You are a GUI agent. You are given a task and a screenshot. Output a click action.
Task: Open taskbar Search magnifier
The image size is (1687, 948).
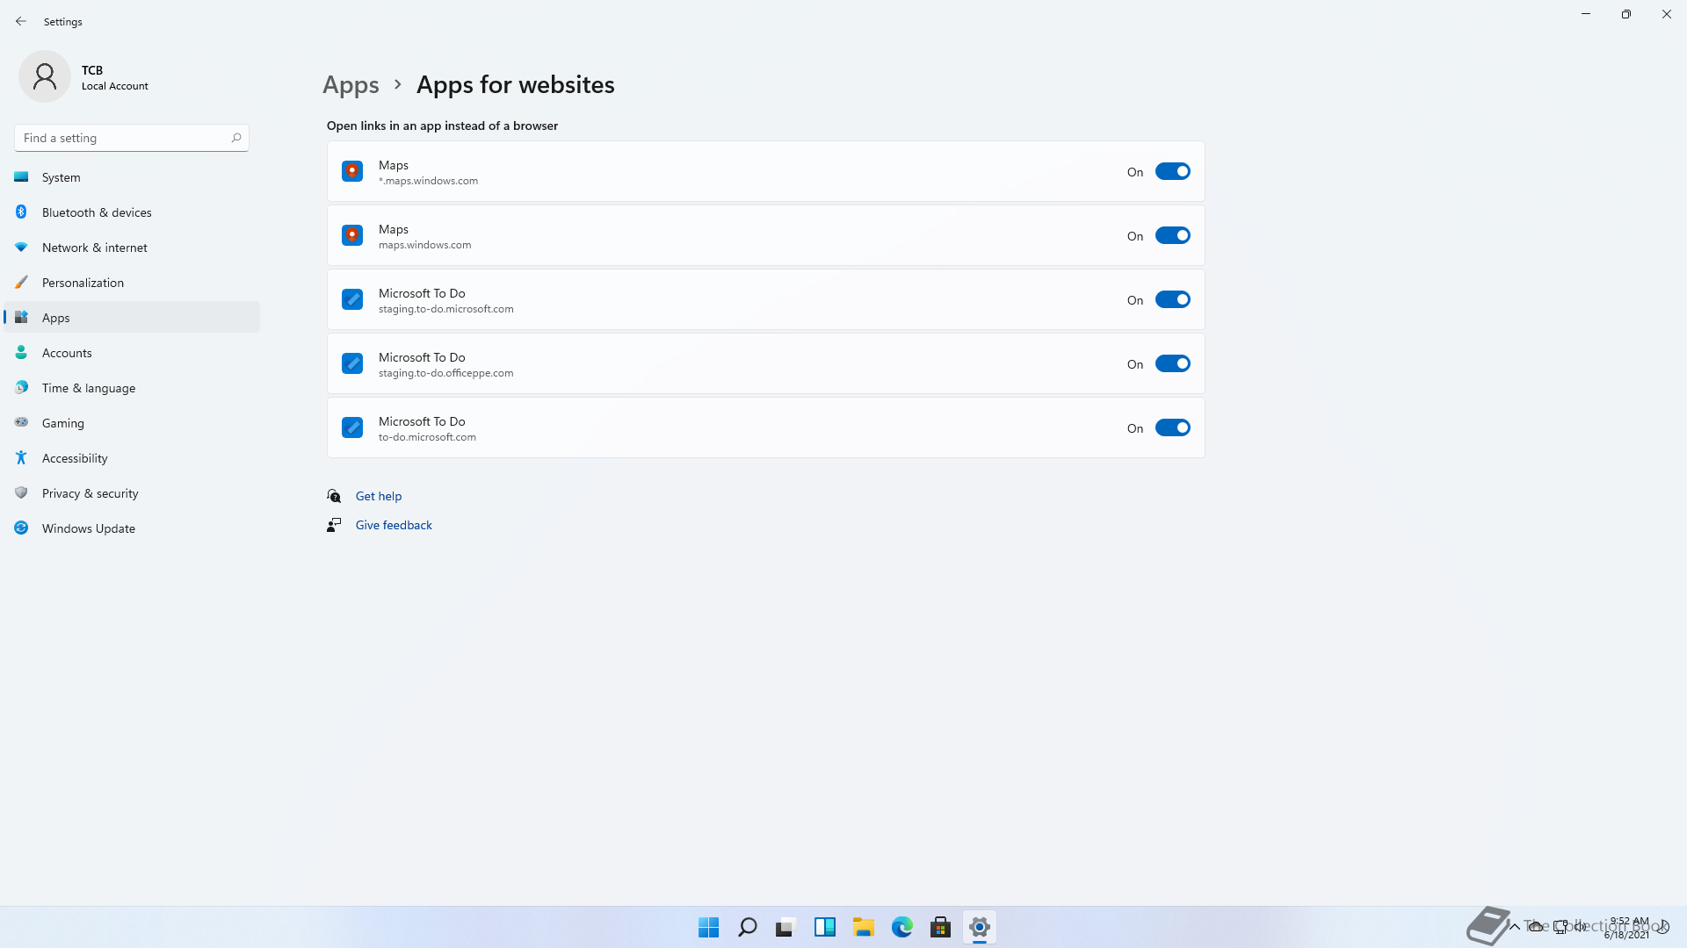[x=748, y=927]
